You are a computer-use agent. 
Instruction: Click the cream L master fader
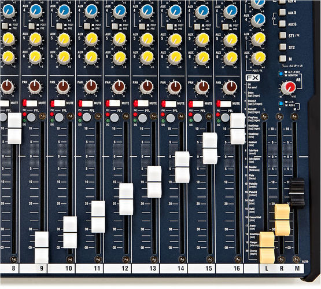coord(267,248)
